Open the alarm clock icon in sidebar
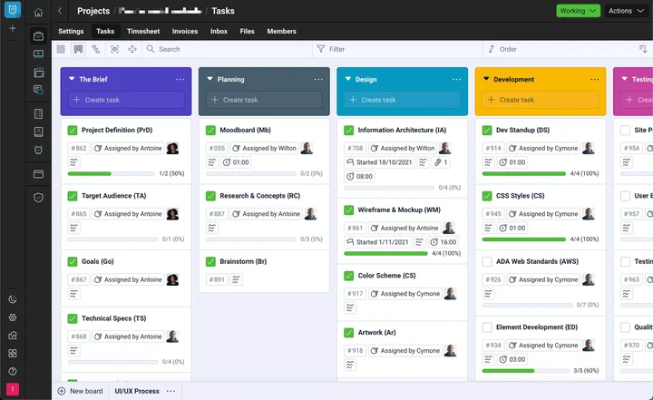The image size is (653, 400). pyautogui.click(x=38, y=150)
